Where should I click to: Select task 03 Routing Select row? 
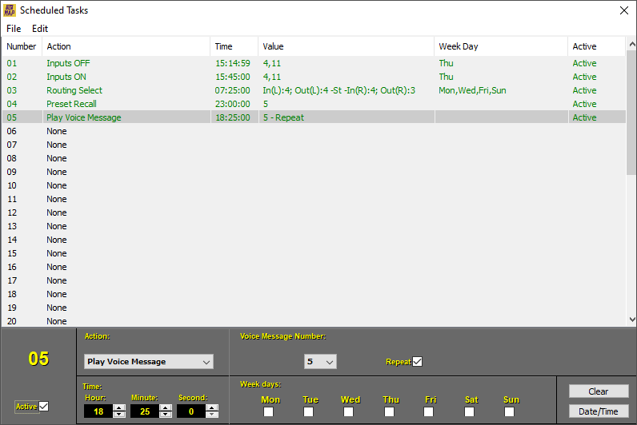coord(74,90)
